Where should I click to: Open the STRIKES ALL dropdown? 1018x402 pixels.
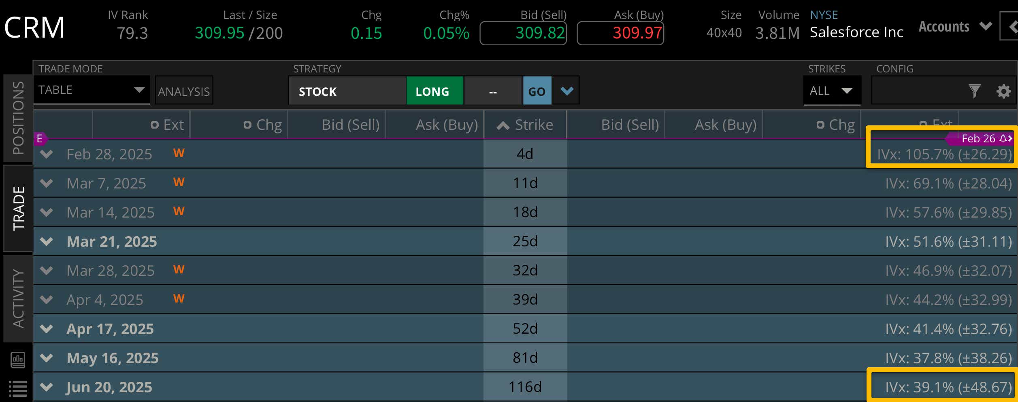[832, 91]
